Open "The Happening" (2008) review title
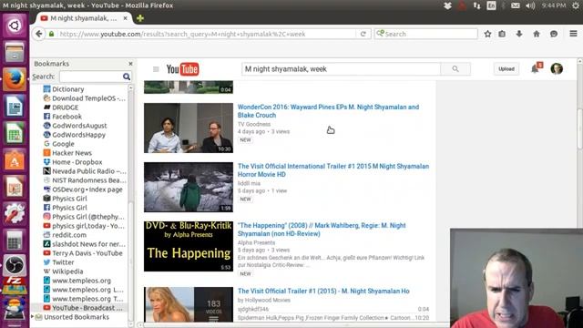The image size is (583, 328). (322, 230)
